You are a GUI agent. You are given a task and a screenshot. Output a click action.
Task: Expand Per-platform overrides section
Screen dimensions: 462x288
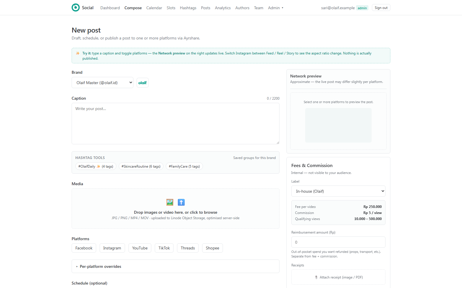176,266
